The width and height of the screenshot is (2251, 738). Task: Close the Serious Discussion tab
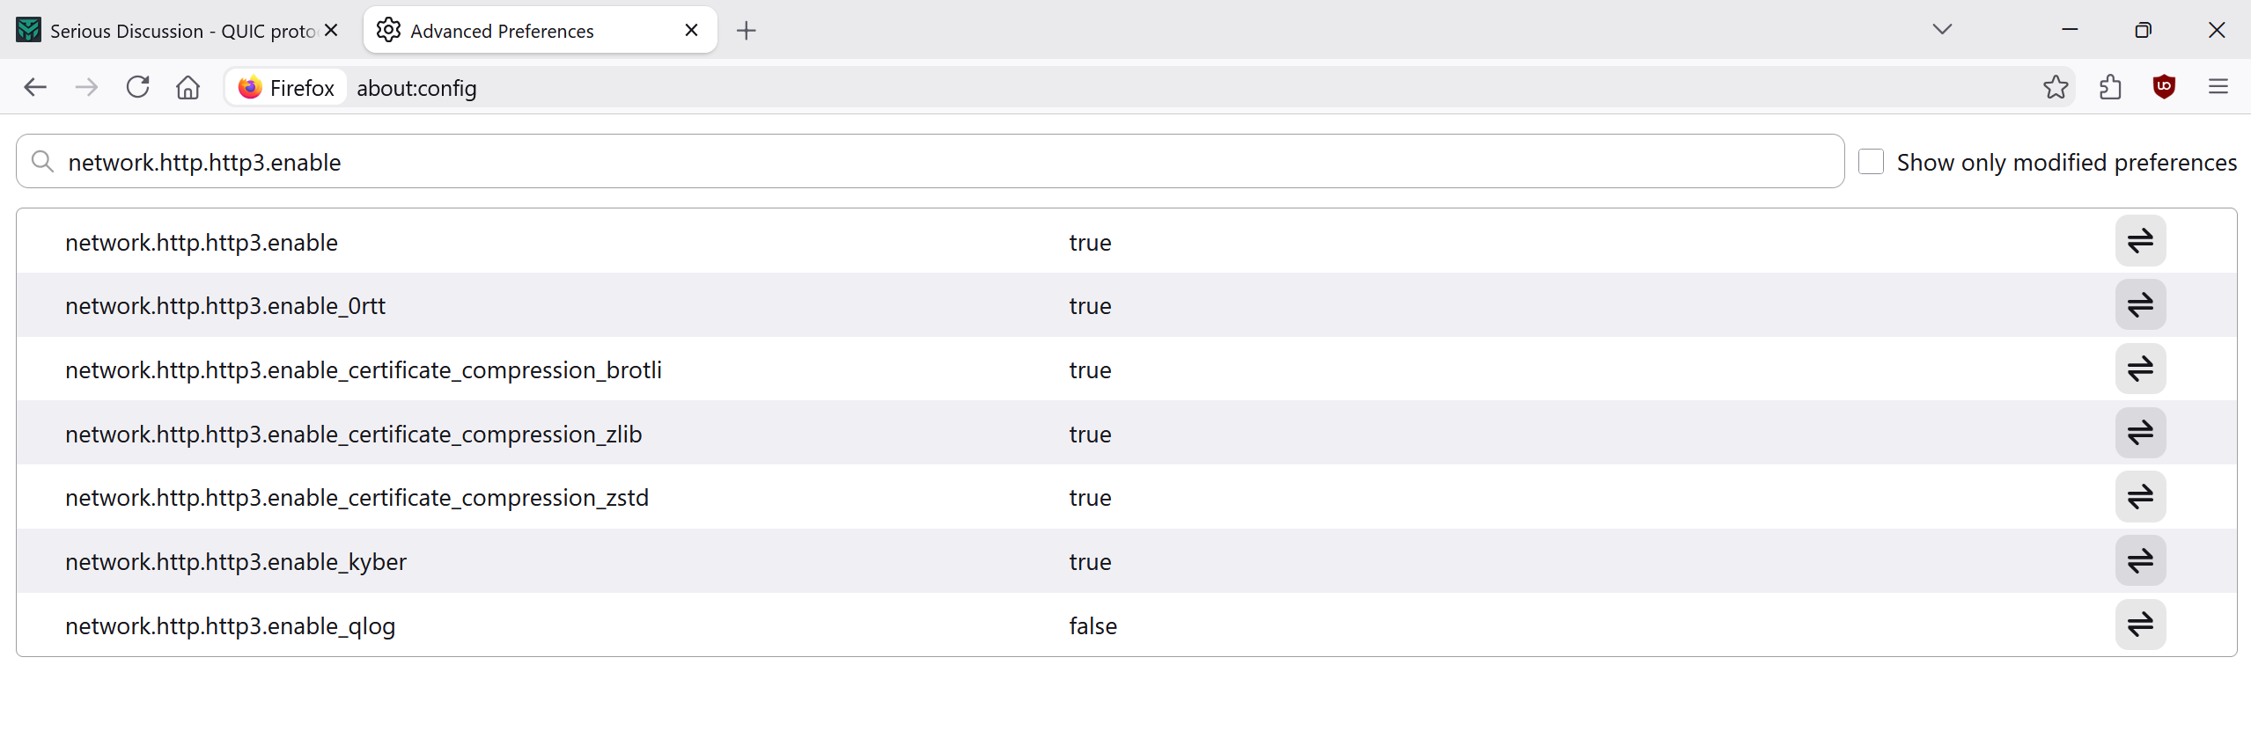(331, 31)
